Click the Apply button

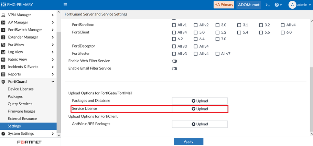coord(188,142)
